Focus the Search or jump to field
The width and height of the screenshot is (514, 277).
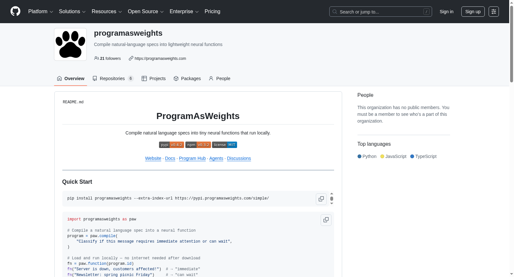point(381,12)
